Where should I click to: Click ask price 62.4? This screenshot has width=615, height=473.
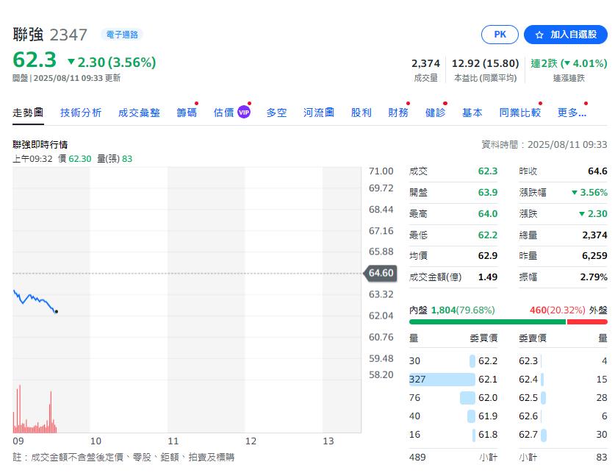pyautogui.click(x=528, y=379)
